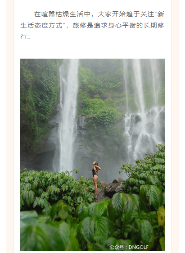This screenshot has width=185, height=253.
Task: Click the beige right page margin
Action: [175, 126]
